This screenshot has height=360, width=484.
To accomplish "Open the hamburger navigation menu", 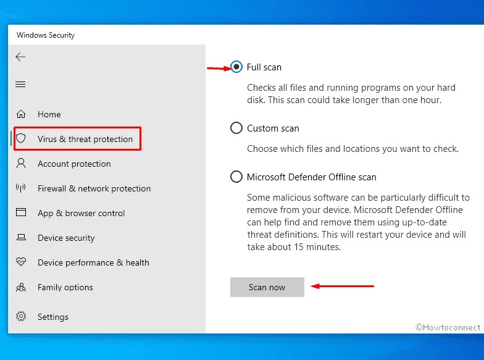I will pyautogui.click(x=20, y=84).
